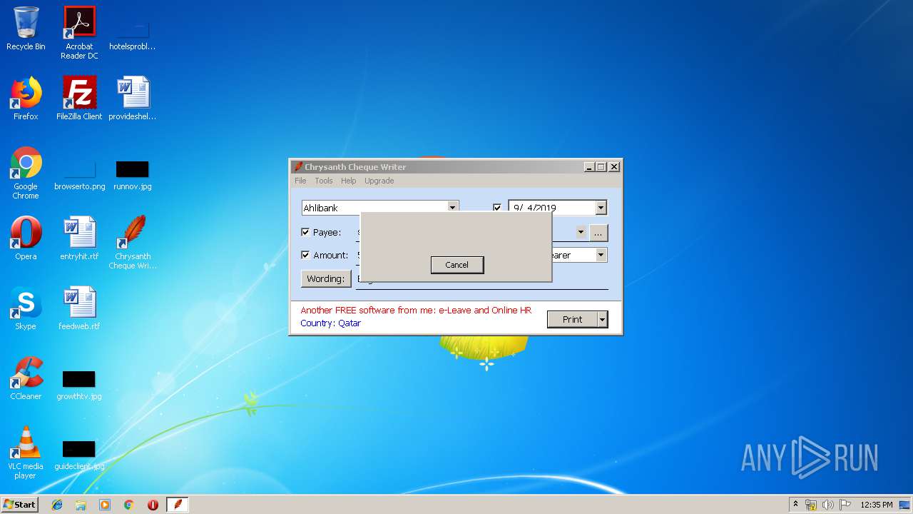The height and width of the screenshot is (514, 913).
Task: Open CCleaner desktop shortcut
Action: 26,378
